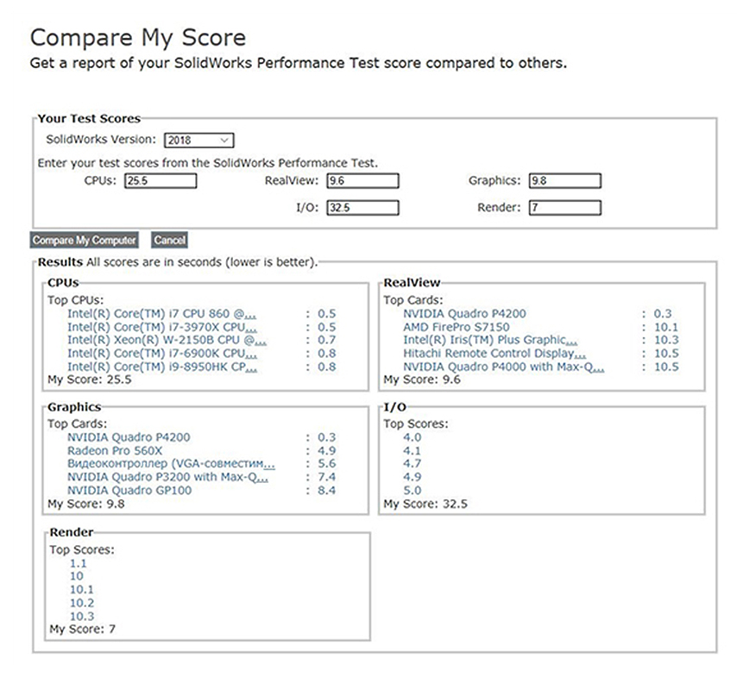Viewport: 749px width, 677px height.
Task: Open Intel Core i7 CPU 860 link
Action: pos(162,314)
